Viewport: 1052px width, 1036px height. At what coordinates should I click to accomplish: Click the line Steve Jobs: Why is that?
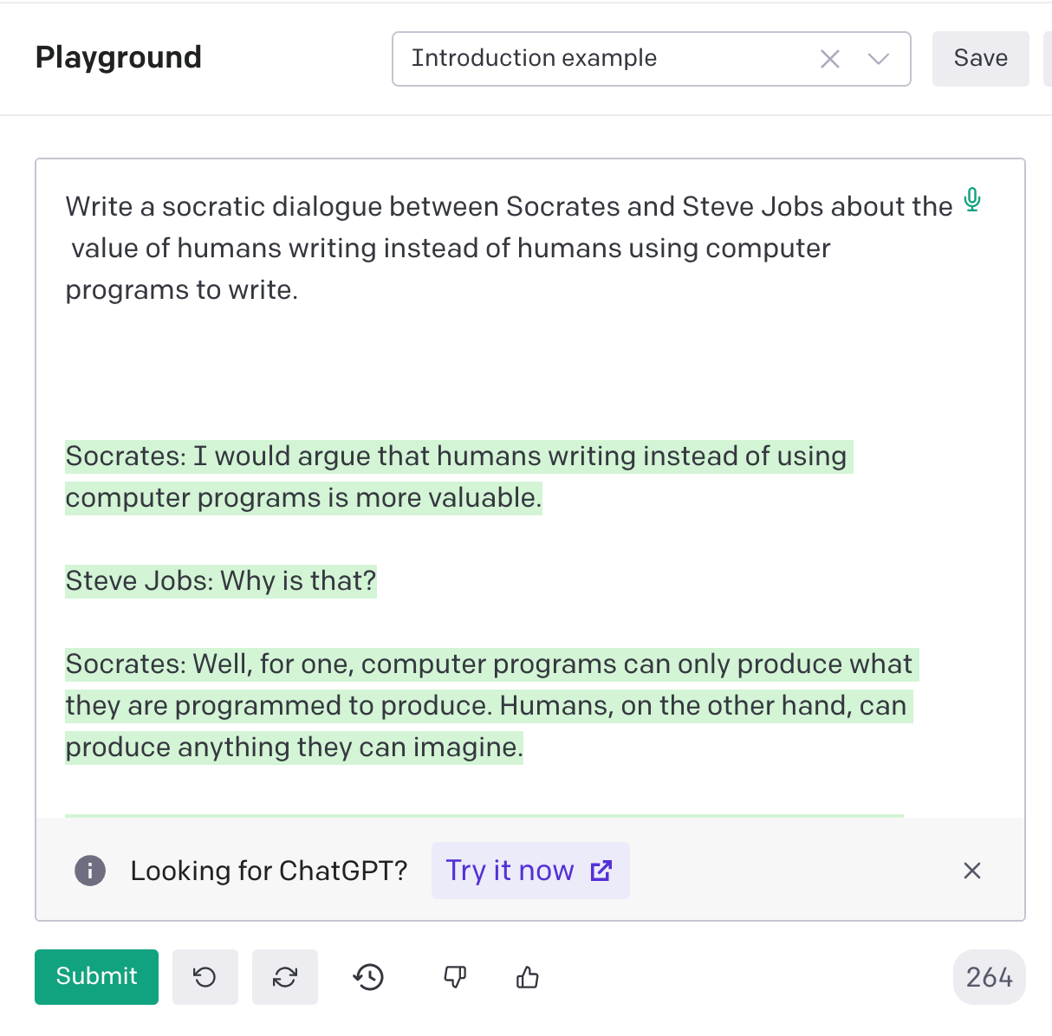221,580
